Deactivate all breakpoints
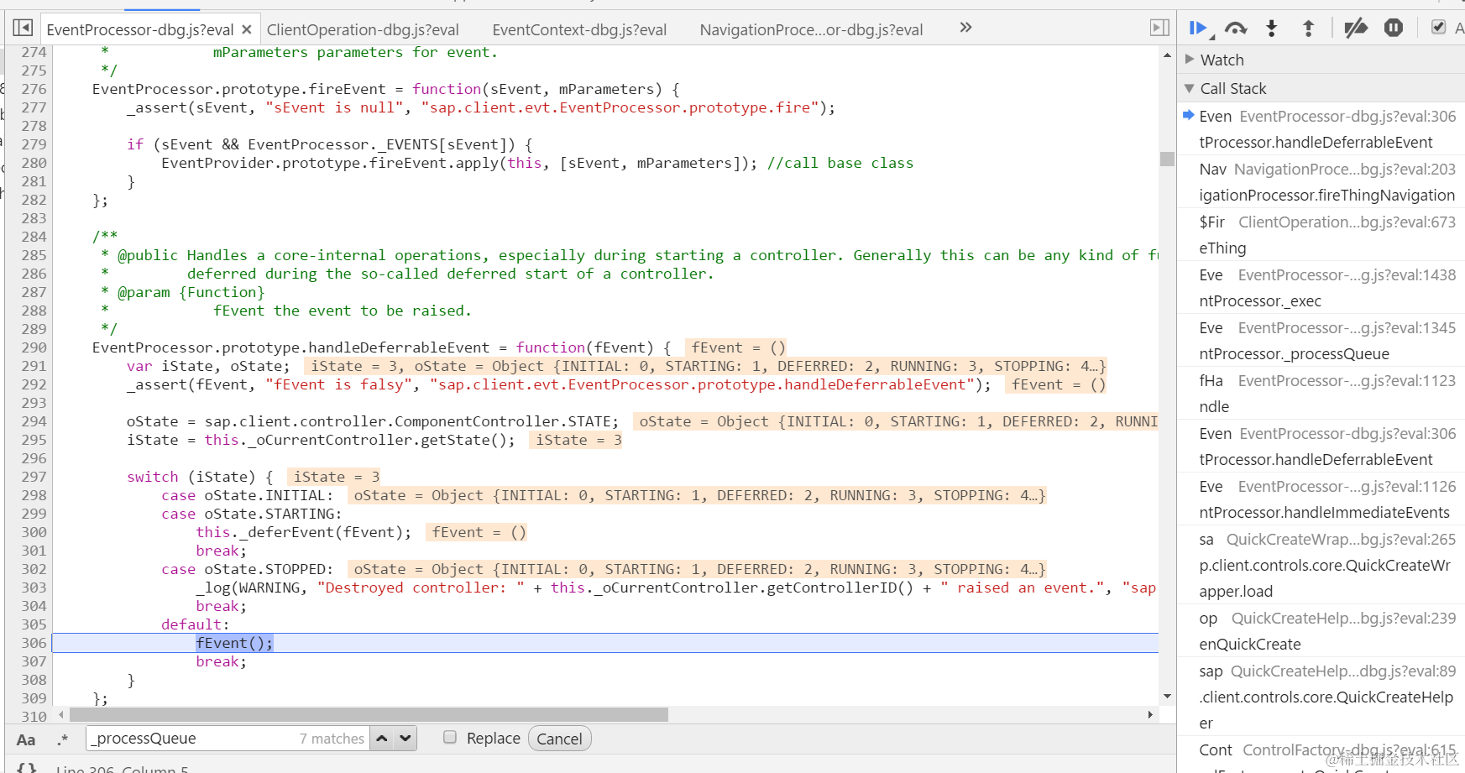The height and width of the screenshot is (773, 1465). click(1355, 29)
